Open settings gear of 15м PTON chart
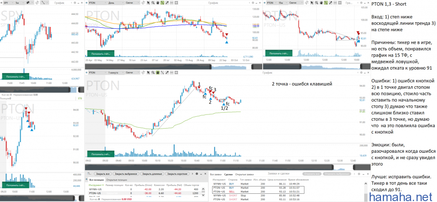437x202 pixels. (361, 3)
